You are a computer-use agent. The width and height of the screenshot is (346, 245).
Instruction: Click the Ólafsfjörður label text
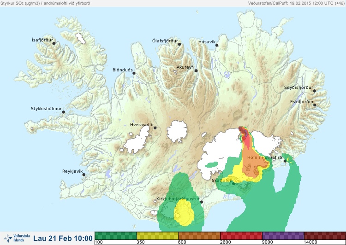click(165, 41)
